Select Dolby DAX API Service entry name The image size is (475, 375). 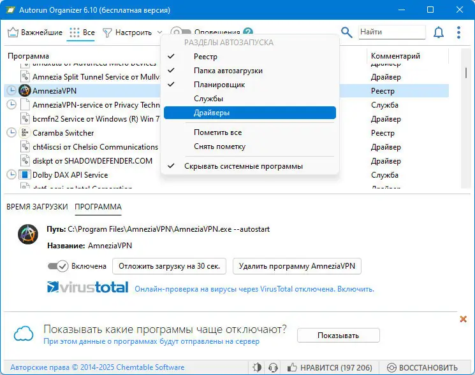70,175
